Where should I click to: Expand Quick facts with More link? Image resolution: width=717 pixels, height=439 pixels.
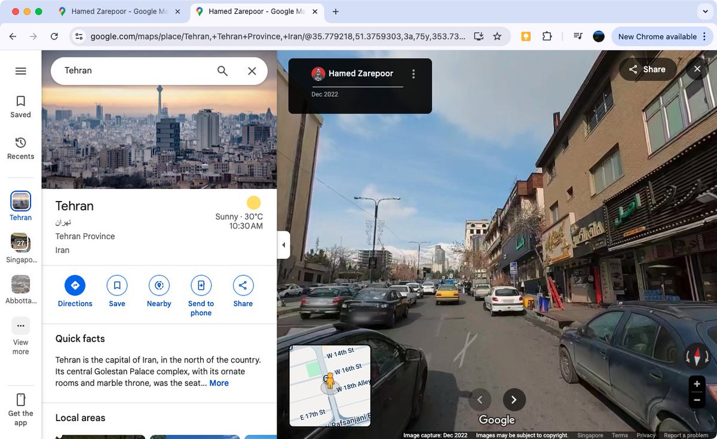click(219, 383)
